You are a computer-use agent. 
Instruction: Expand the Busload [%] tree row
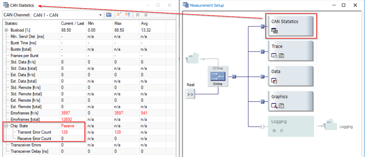click(6, 30)
